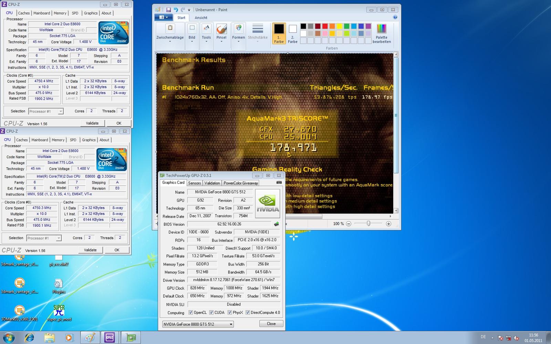The height and width of the screenshot is (344, 551).
Task: Click the Close button in GPU-Z
Action: 271,324
